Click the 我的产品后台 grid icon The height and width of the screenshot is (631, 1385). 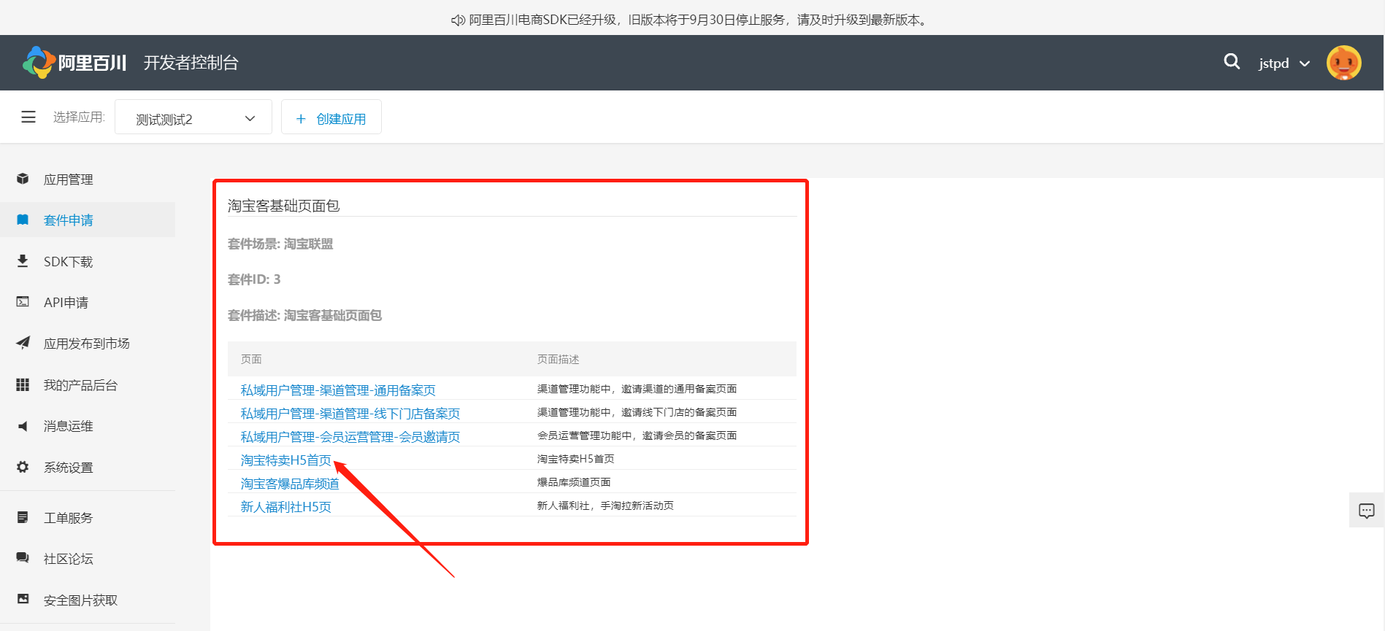pos(23,384)
